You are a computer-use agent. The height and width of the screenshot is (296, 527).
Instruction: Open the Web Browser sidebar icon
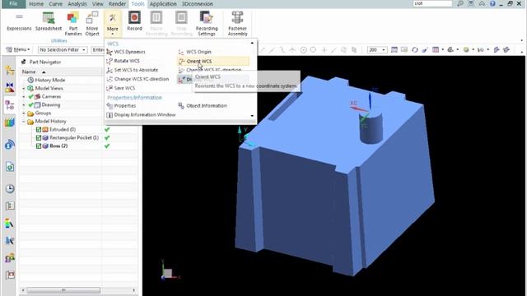(9, 166)
